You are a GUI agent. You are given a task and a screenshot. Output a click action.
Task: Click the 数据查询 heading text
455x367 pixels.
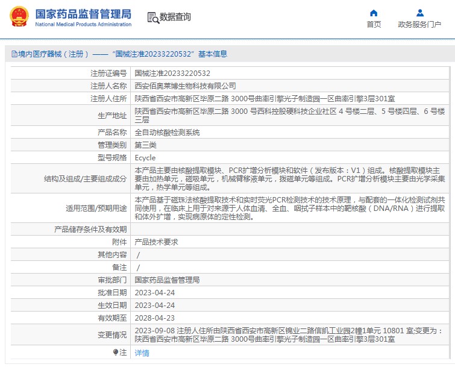175,17
